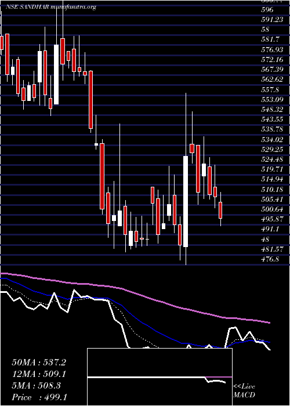Click the NSE SANDHAR munafasutra.org title text
Screen dimensions: 290x406
[x=51, y=7]
